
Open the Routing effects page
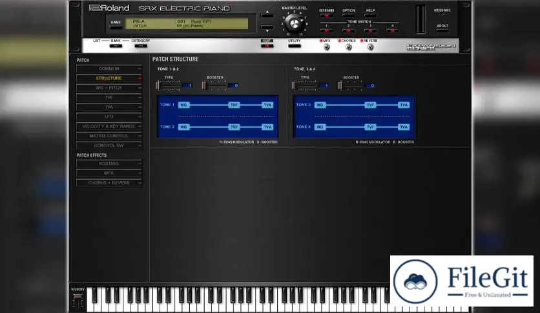click(x=109, y=164)
